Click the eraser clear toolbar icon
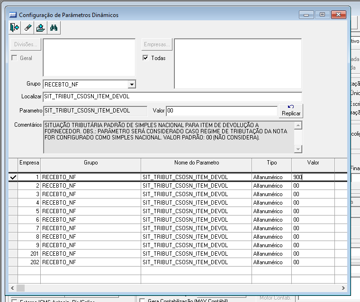 coord(27,28)
